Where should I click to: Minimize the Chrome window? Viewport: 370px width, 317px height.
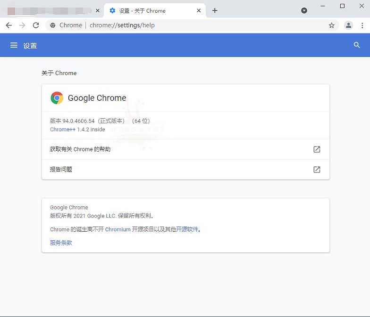click(x=323, y=6)
